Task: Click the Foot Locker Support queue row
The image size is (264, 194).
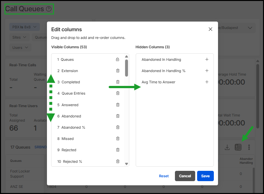Action: [20, 174]
